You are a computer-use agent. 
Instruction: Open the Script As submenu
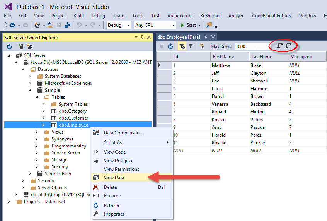click(131, 142)
